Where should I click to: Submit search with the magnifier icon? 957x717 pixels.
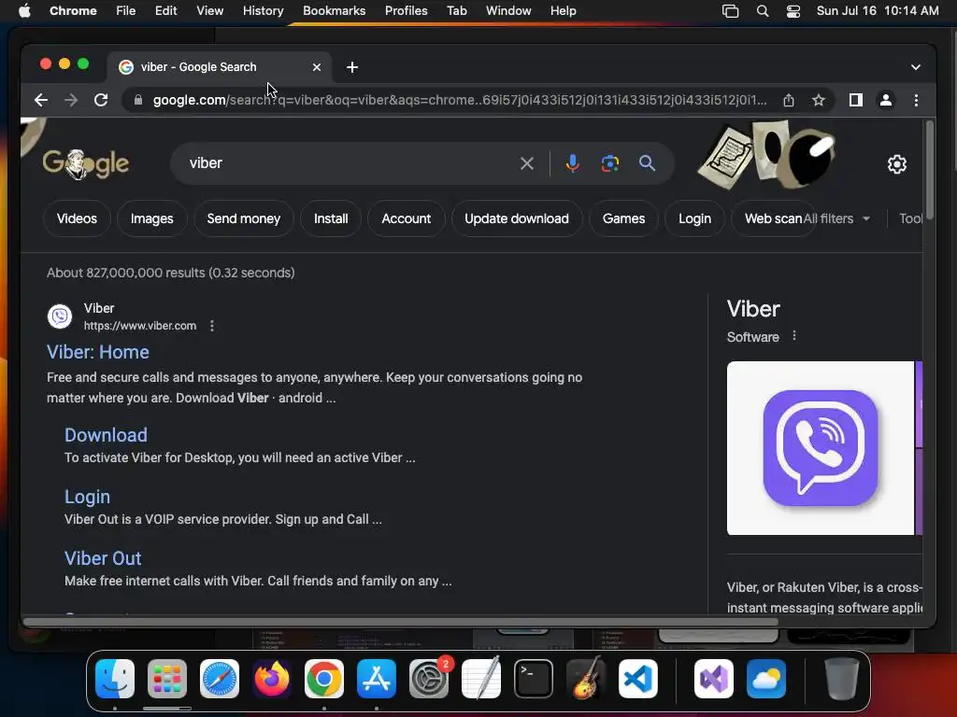647,163
